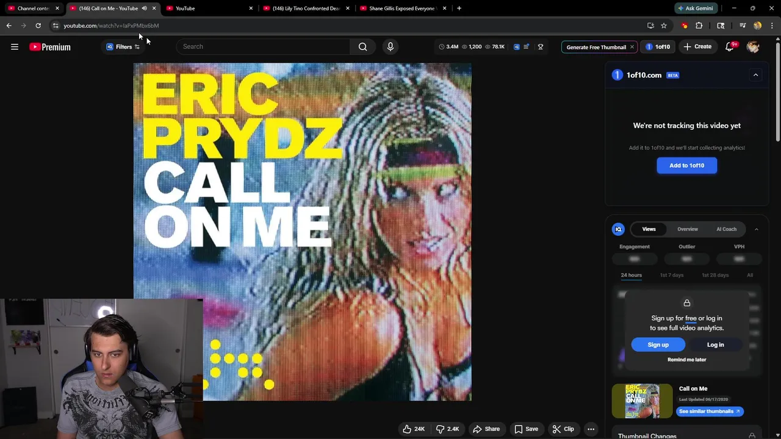The height and width of the screenshot is (439, 781).
Task: Open the three-dot more actions menu
Action: (x=591, y=429)
